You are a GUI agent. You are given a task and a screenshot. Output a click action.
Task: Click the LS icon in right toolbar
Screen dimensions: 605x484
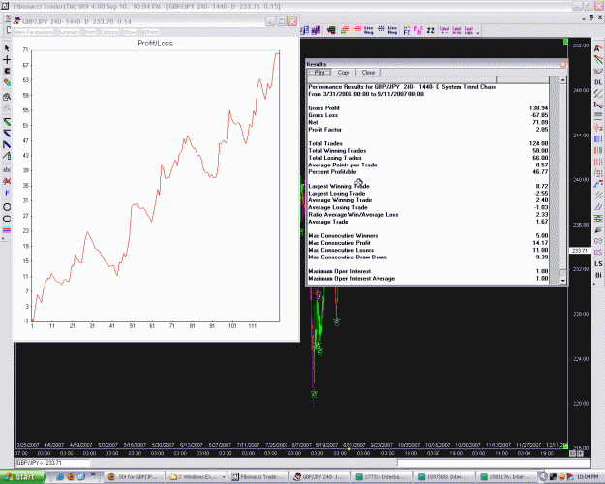coord(598,263)
